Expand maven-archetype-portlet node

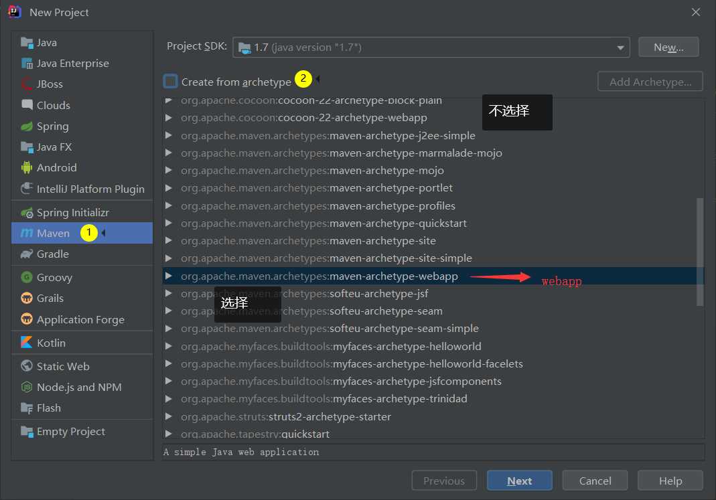[x=169, y=188]
